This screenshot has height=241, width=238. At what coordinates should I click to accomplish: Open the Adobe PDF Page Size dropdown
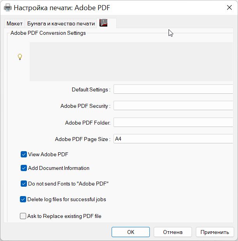point(173,139)
